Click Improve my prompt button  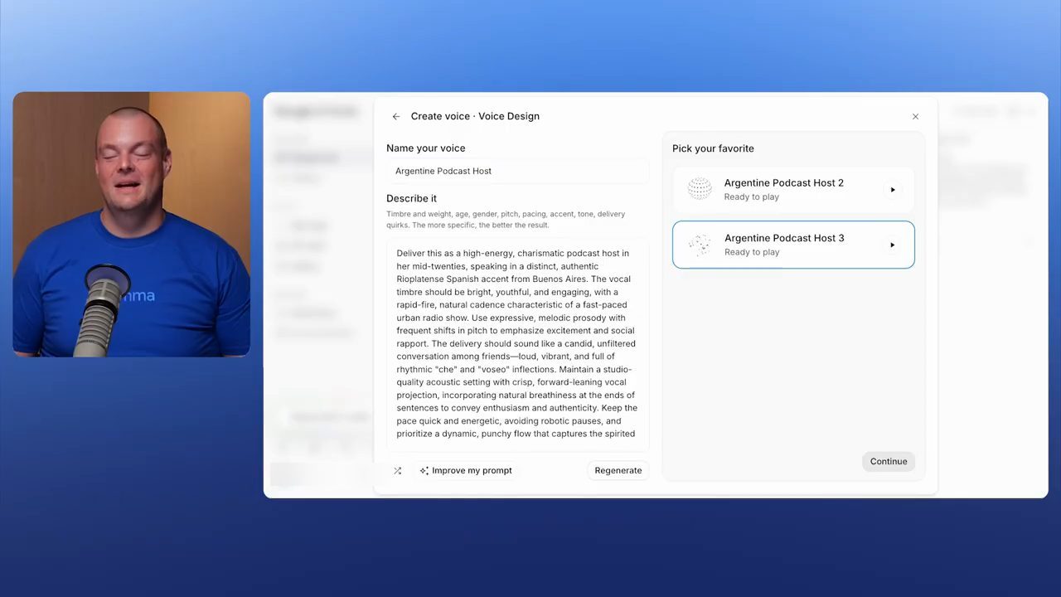[x=466, y=471]
